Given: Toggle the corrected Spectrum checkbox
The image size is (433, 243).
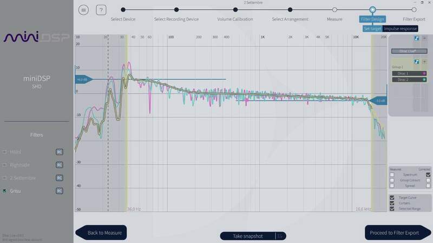Looking at the screenshot, I should click(428, 174).
